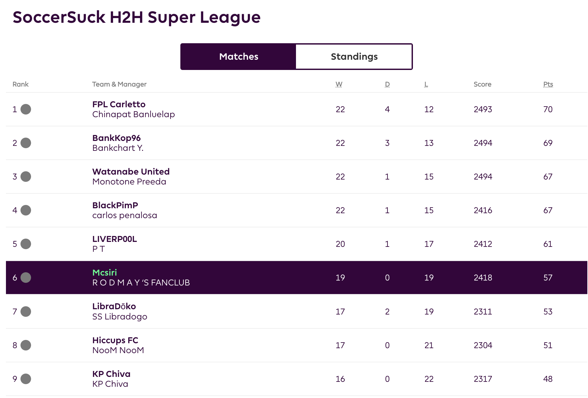Viewport: 588px width, 398px height.
Task: Click the rank 7 grey status circle
Action: click(26, 312)
